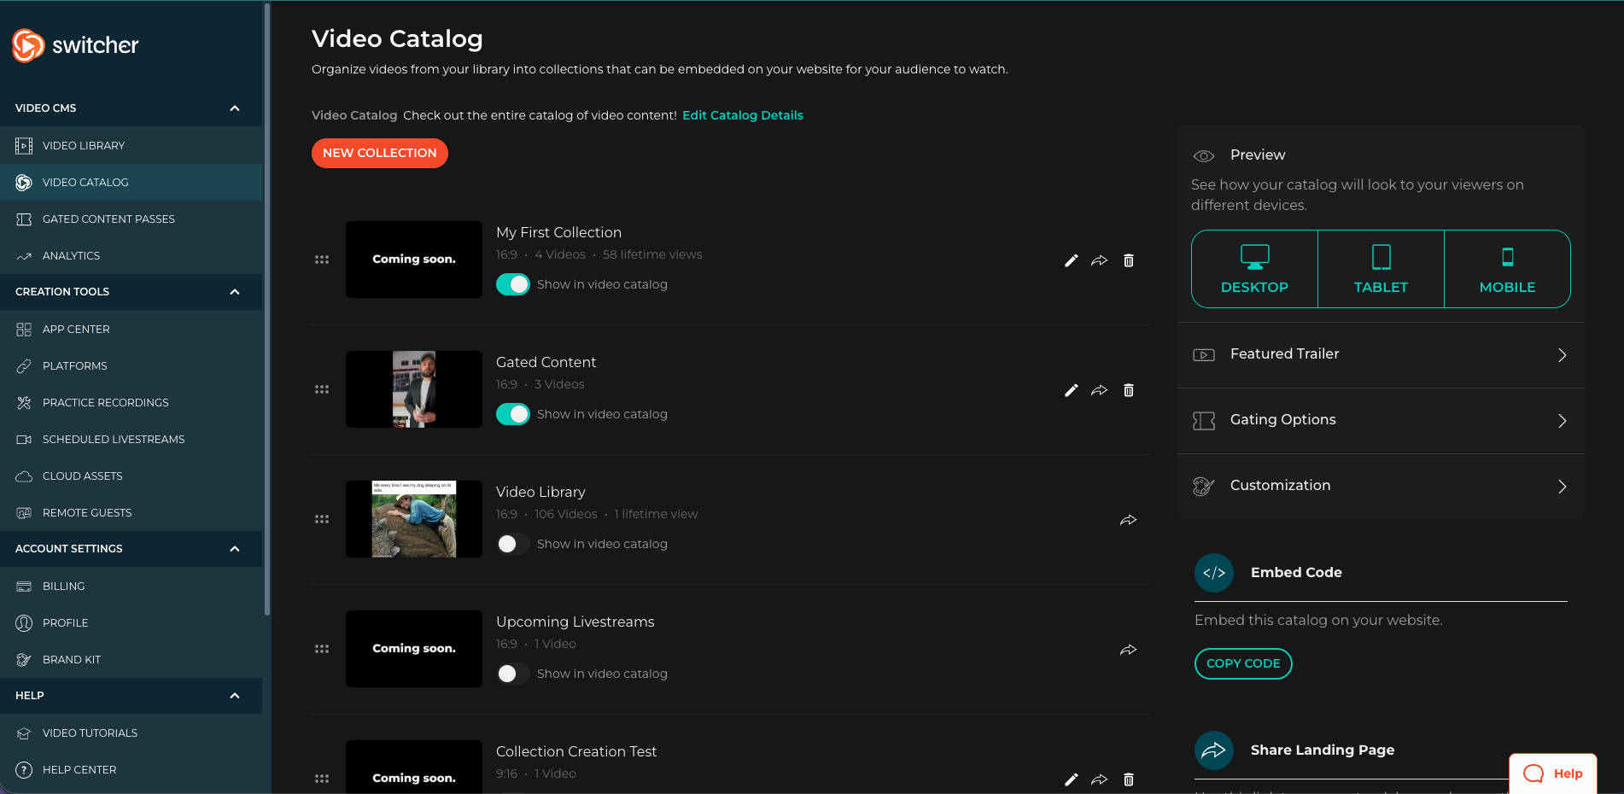The height and width of the screenshot is (794, 1624).
Task: Expand Gating Options panel
Action: click(1381, 421)
